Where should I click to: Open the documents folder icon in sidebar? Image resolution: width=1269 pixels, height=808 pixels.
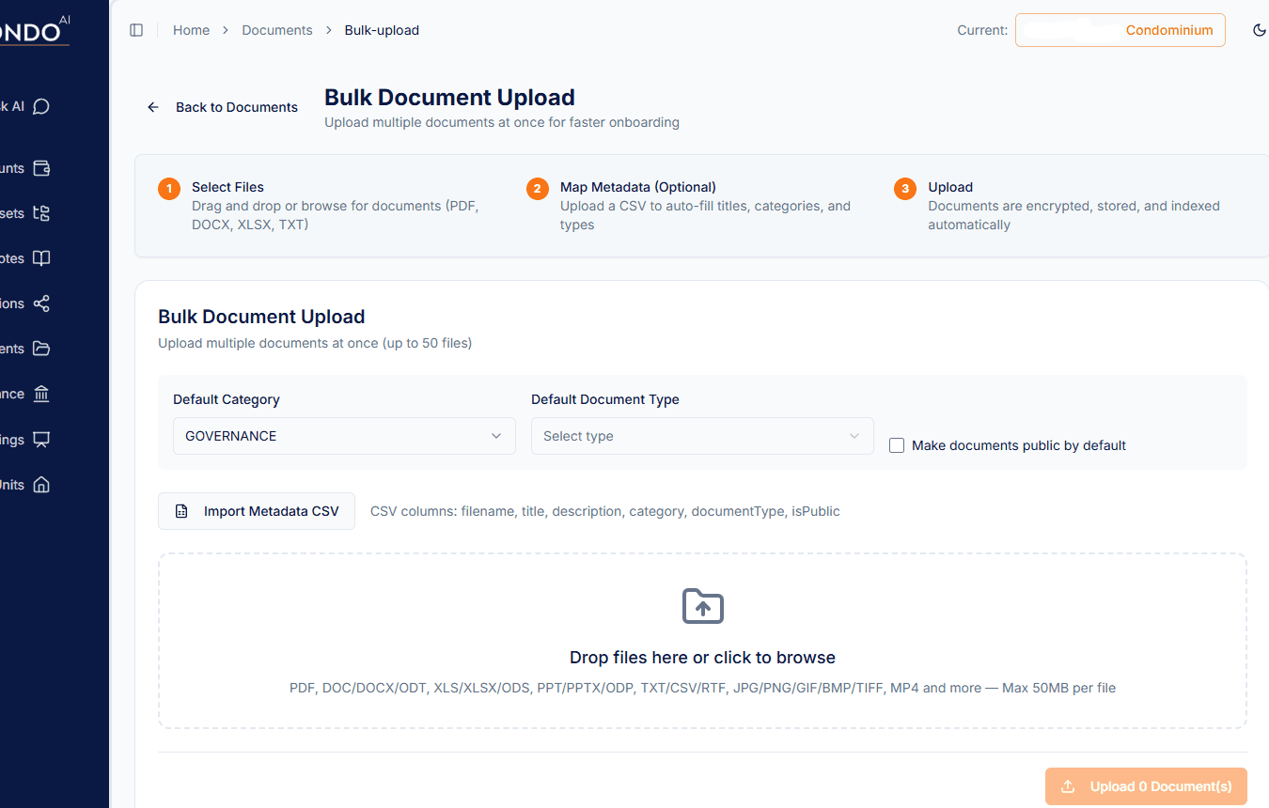pos(40,349)
